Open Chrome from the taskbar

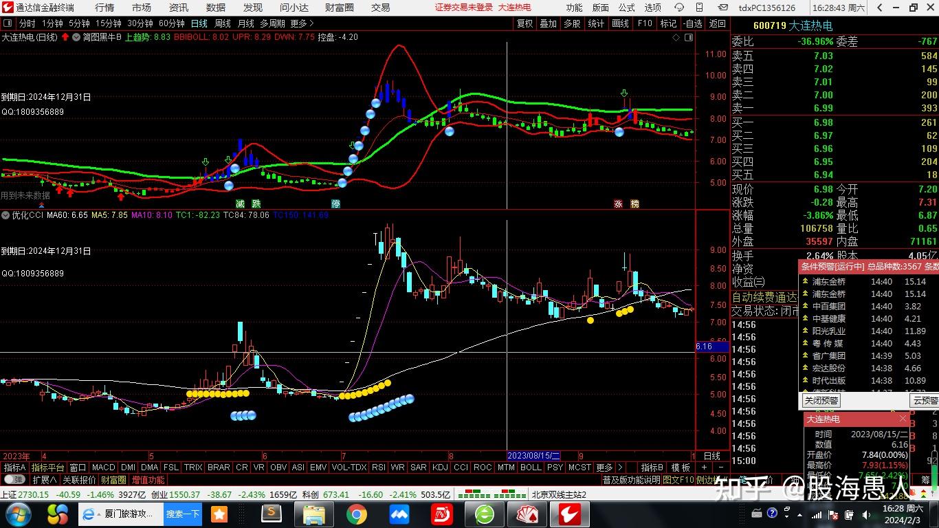click(x=356, y=514)
